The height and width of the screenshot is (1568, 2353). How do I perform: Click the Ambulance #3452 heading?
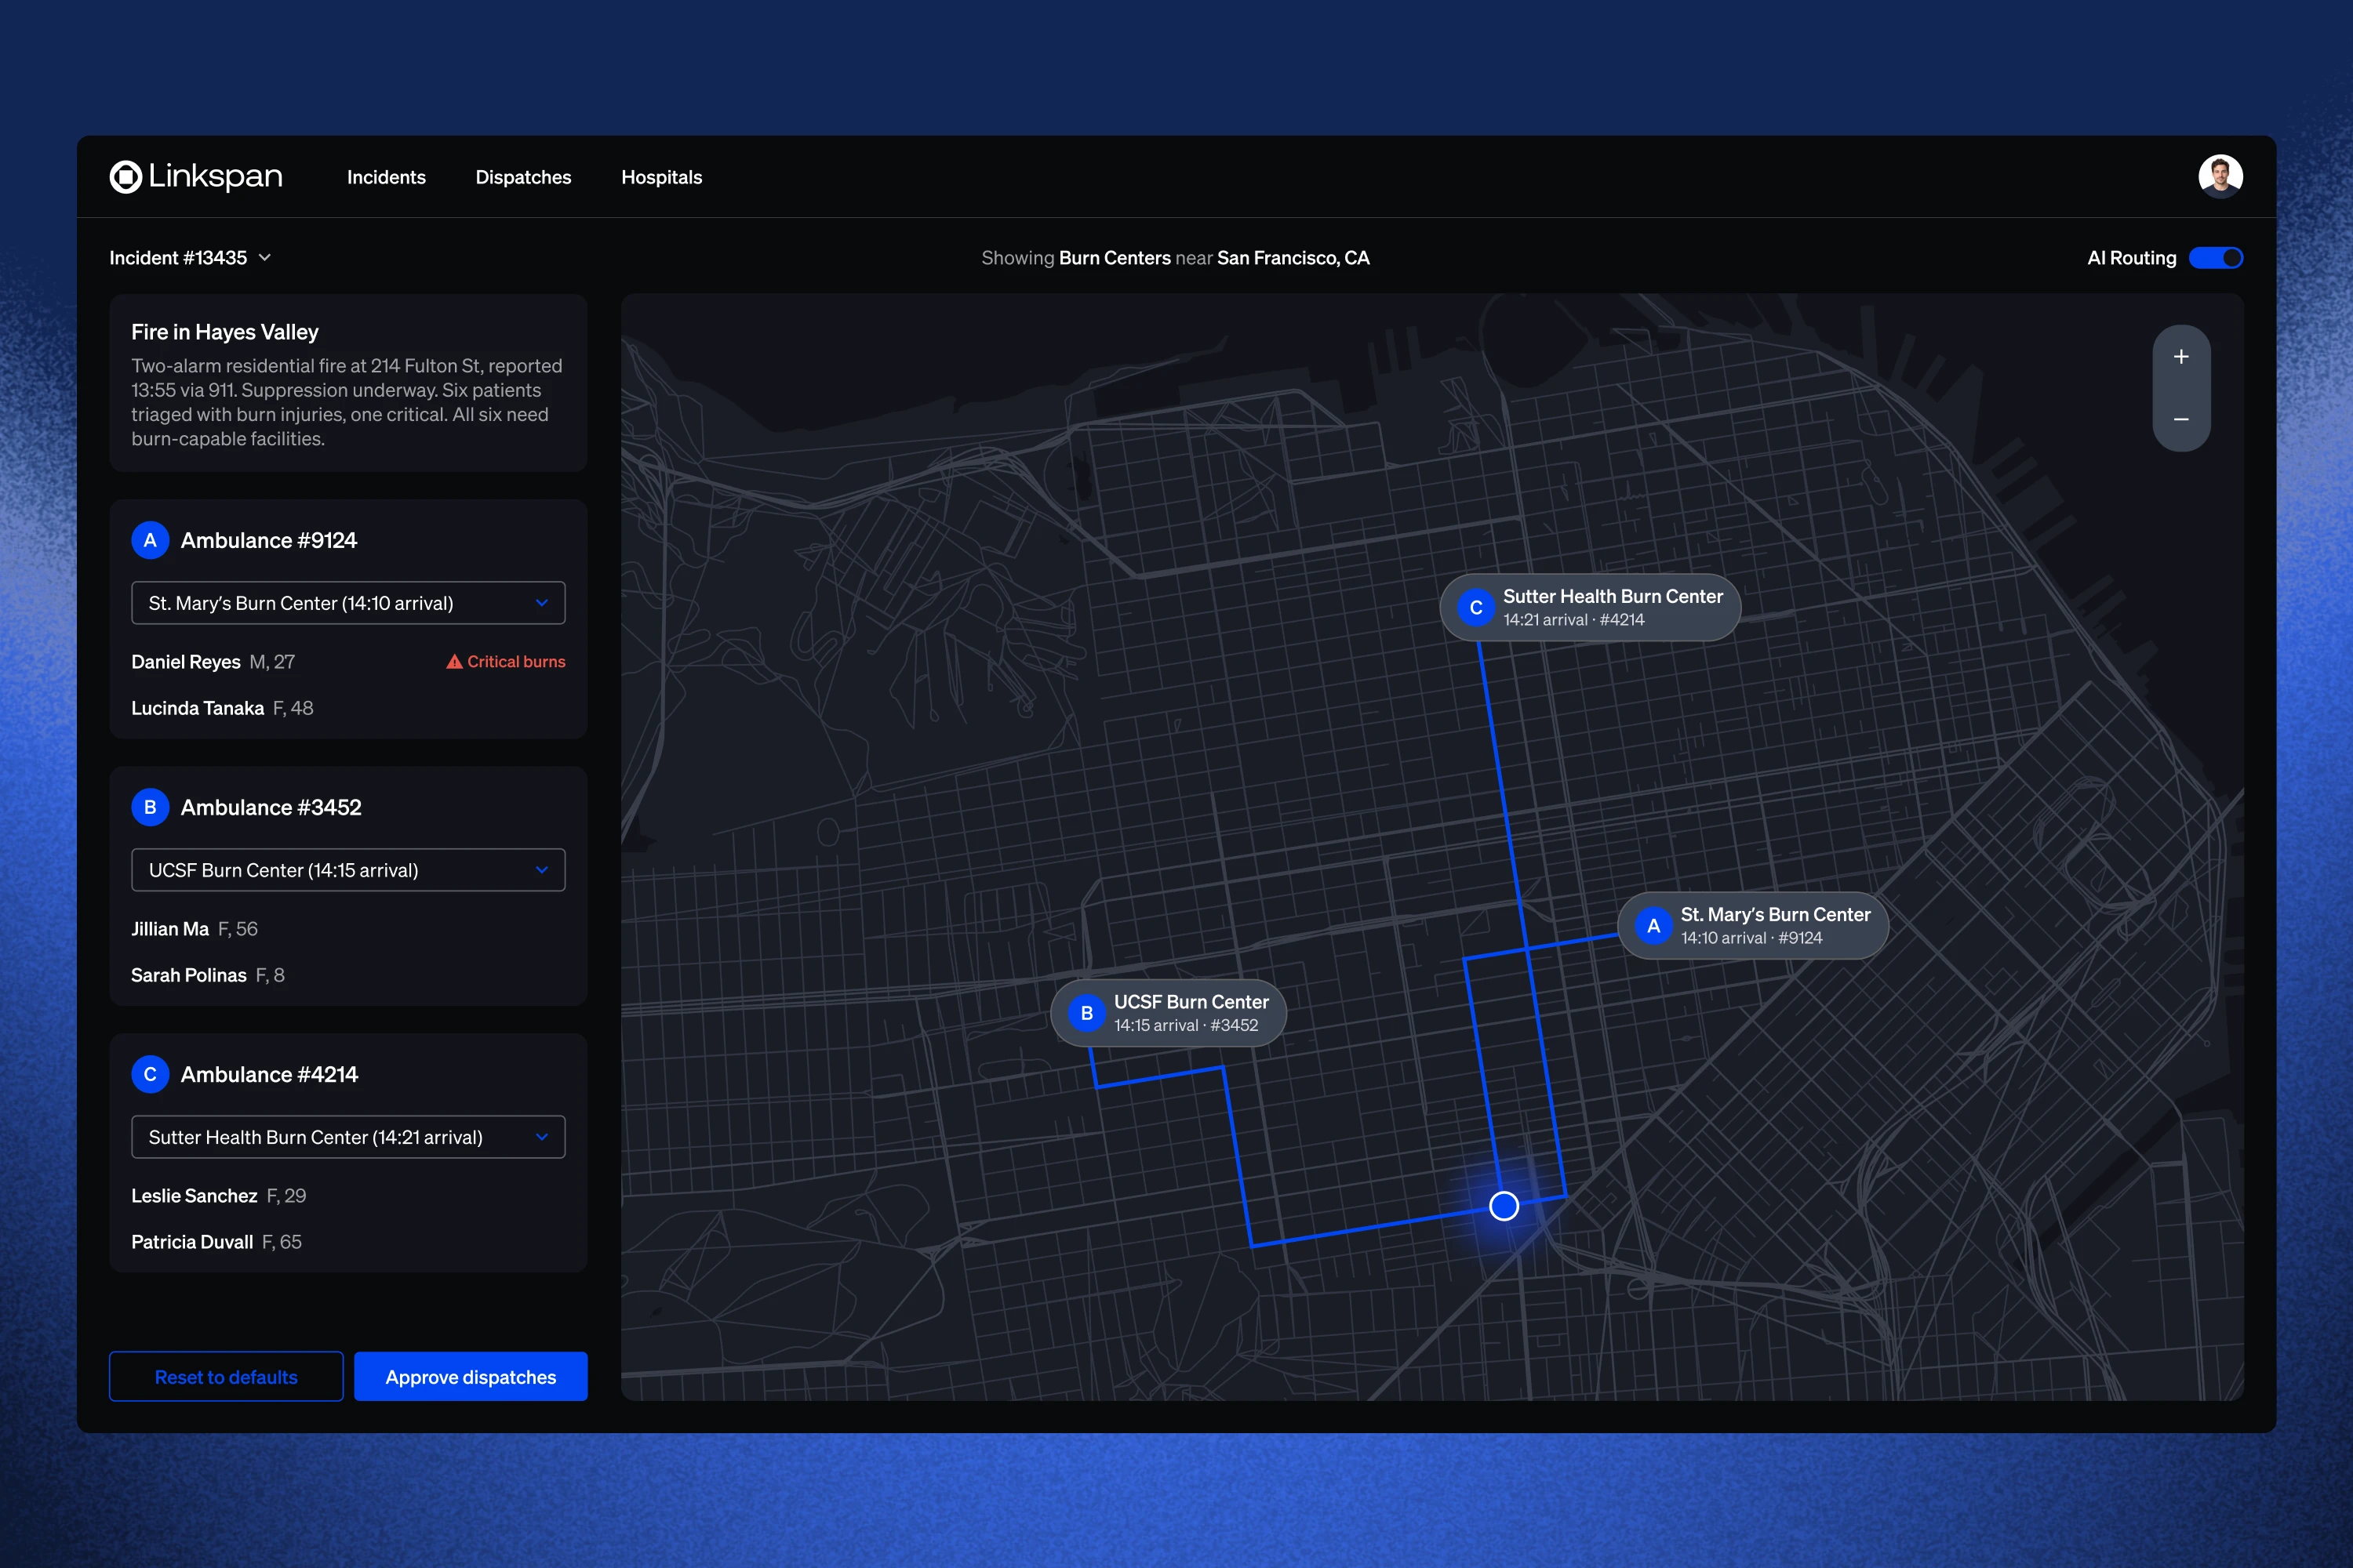pyautogui.click(x=271, y=807)
